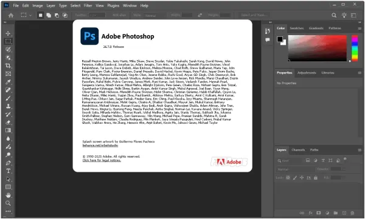Switch to the Adjustments tab
This screenshot has width=365, height=219.
[x=307, y=73]
